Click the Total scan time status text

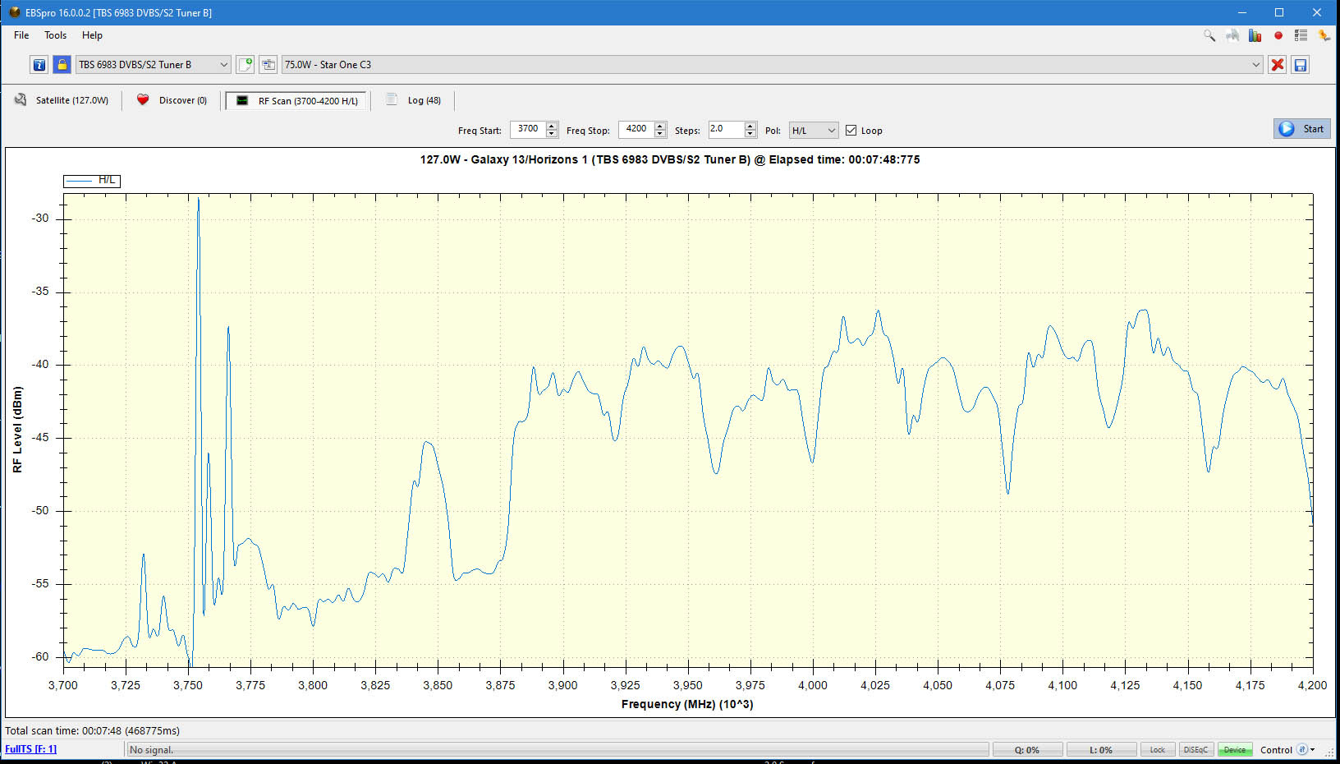[92, 730]
